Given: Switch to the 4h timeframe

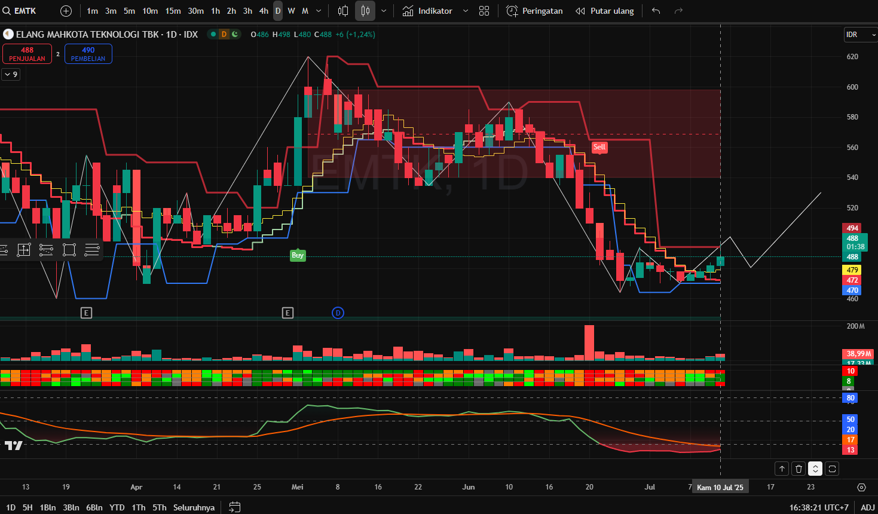Looking at the screenshot, I should pos(264,11).
